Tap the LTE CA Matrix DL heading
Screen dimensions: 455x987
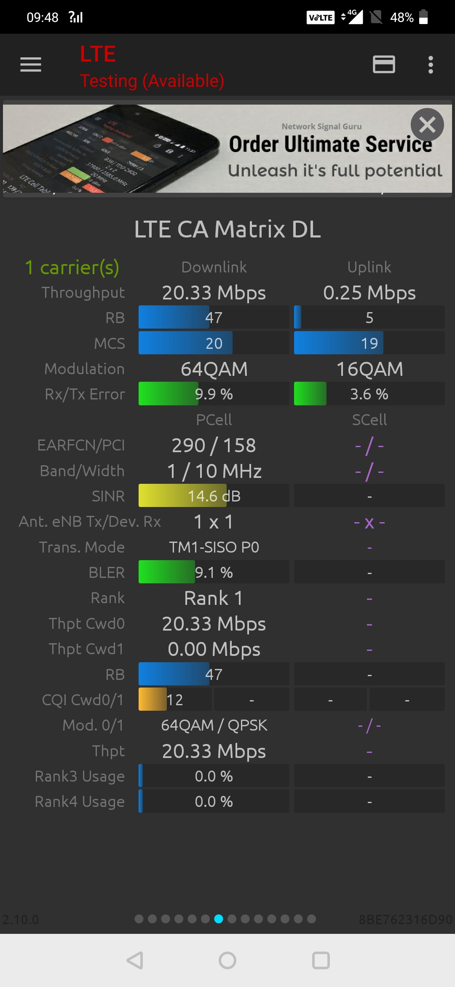pos(227,229)
